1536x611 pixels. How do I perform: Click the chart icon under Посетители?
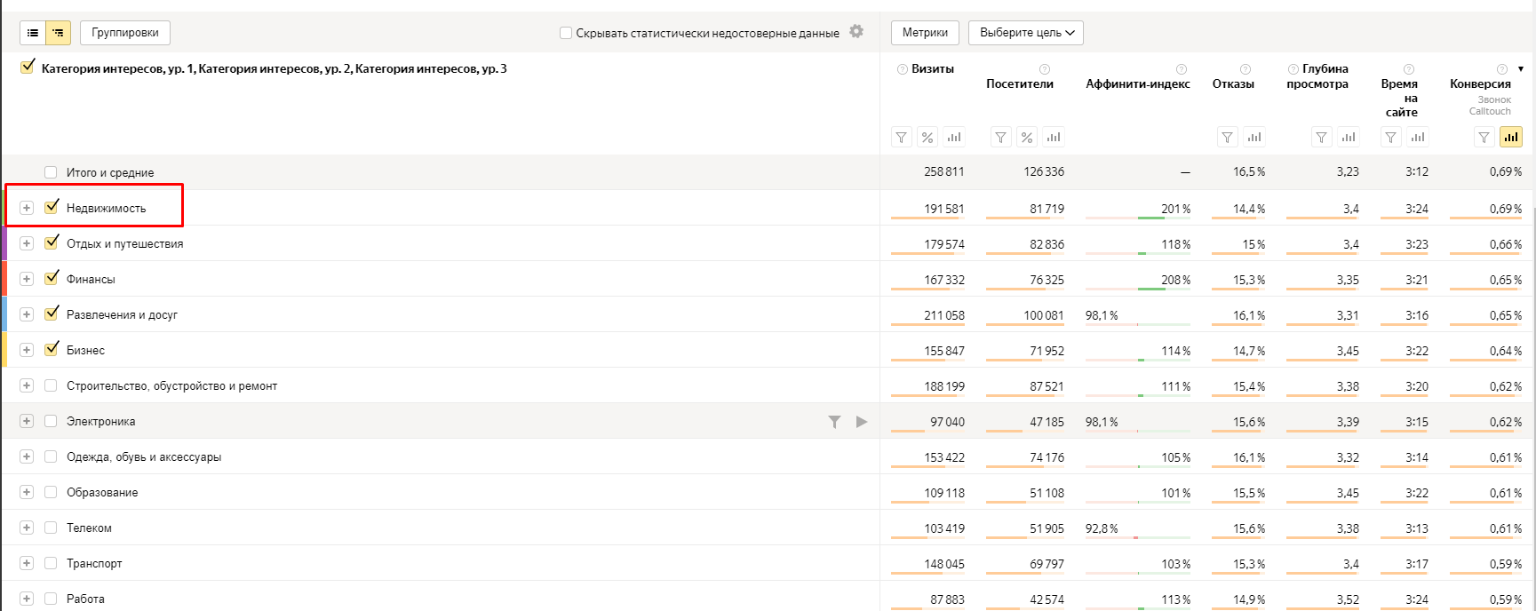point(1054,138)
